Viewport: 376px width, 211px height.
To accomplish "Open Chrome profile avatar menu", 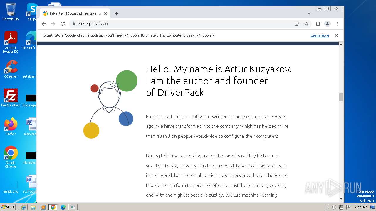I will pyautogui.click(x=328, y=24).
